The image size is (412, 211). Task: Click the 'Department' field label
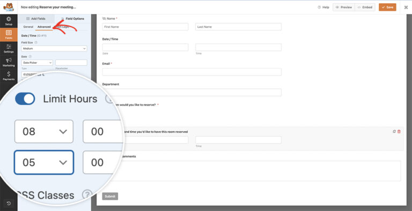pyautogui.click(x=111, y=84)
